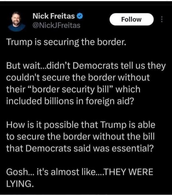Visit the @NickJFreitas handle link
The height and width of the screenshot is (195, 172).
point(56,25)
